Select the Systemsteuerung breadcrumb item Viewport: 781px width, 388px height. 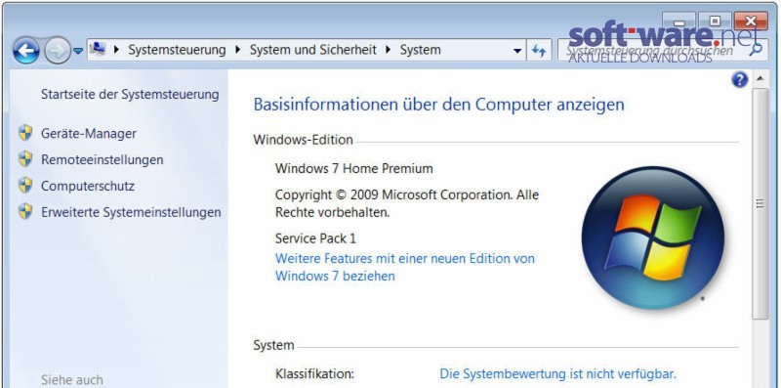(x=177, y=50)
